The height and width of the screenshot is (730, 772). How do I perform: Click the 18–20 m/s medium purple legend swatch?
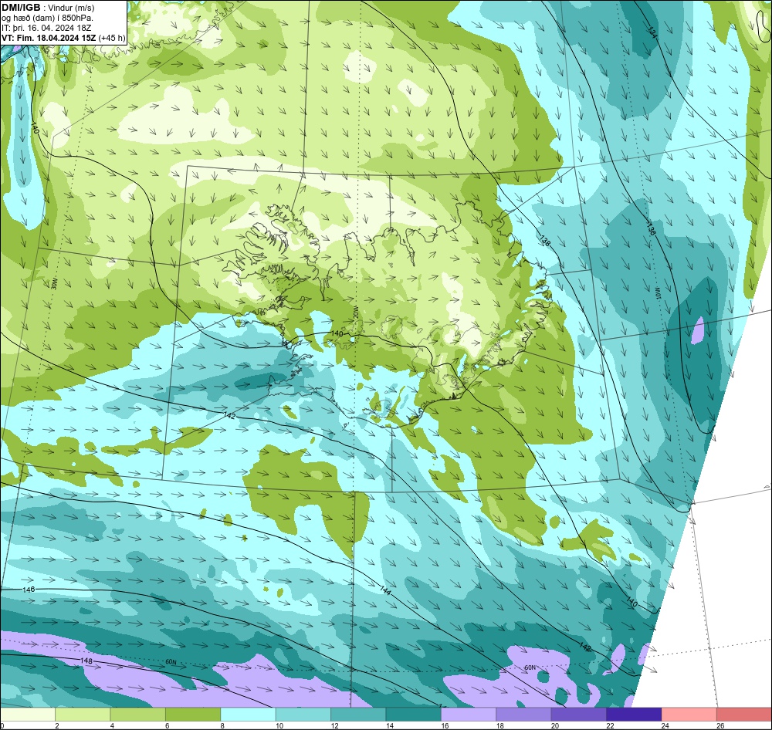[524, 714]
